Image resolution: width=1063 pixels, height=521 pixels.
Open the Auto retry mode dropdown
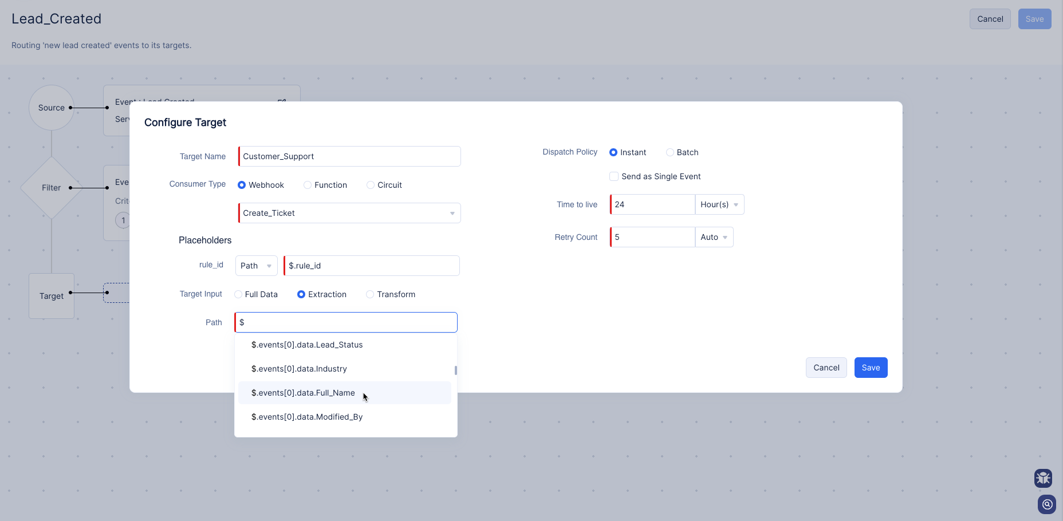click(714, 237)
